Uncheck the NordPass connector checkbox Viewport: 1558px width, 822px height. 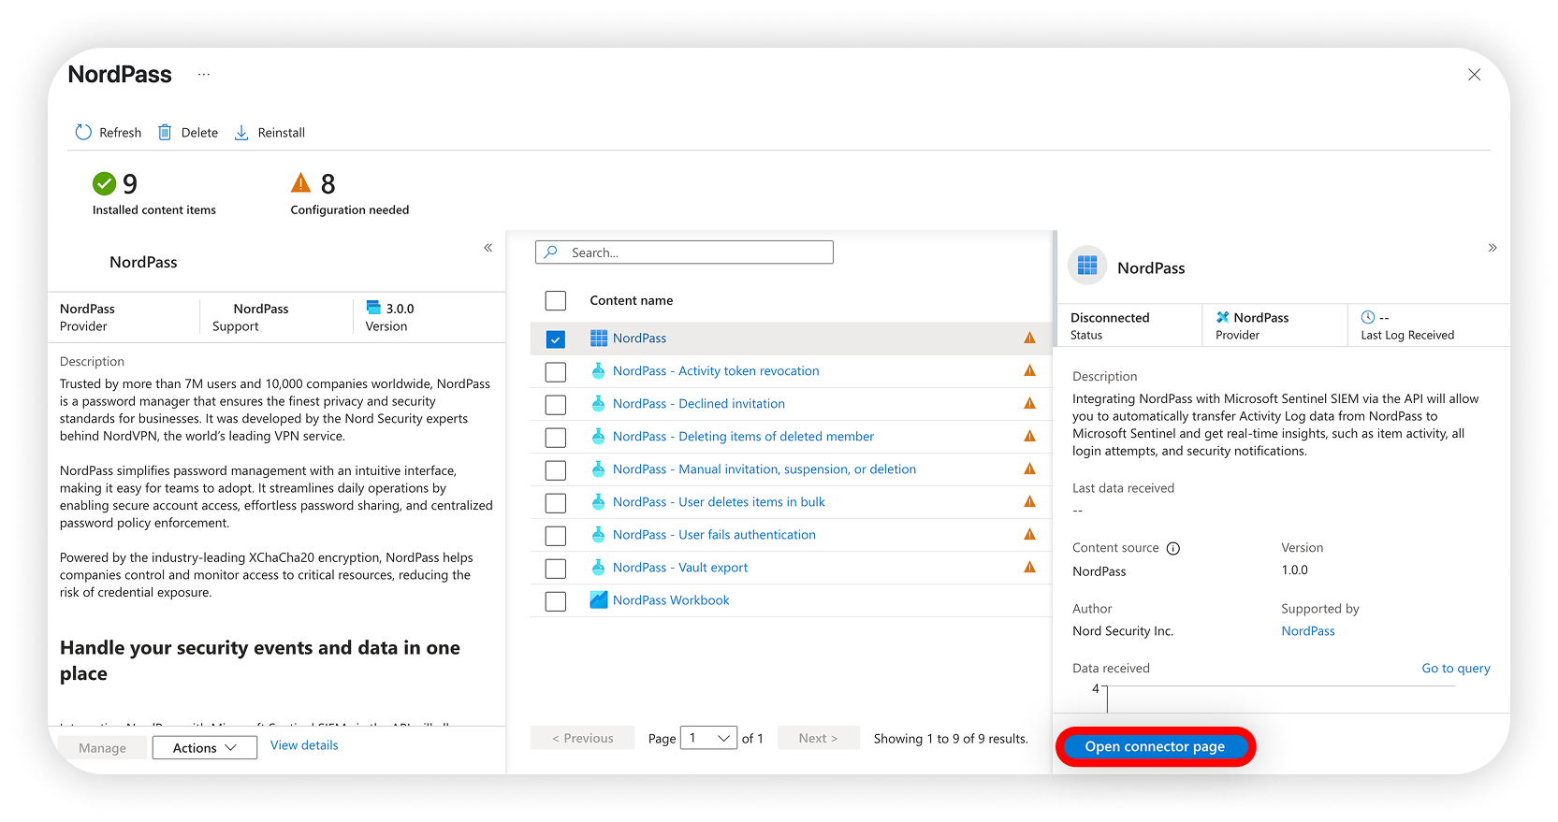coord(556,339)
